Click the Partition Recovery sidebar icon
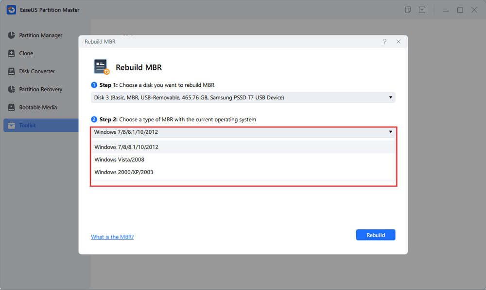The width and height of the screenshot is (486, 290). coord(11,89)
